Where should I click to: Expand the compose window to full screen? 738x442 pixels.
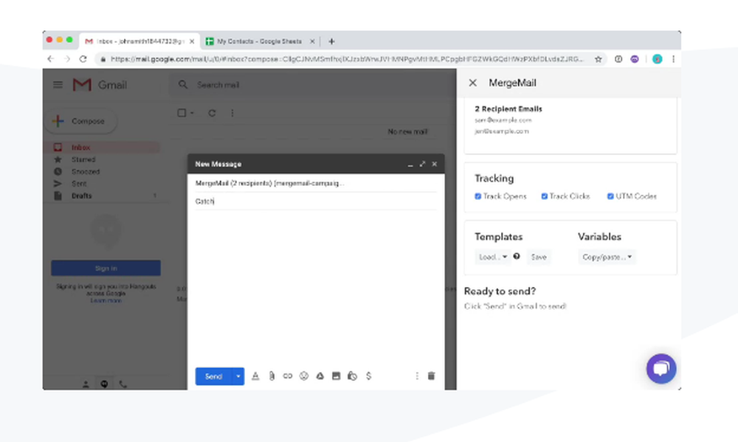tap(422, 164)
